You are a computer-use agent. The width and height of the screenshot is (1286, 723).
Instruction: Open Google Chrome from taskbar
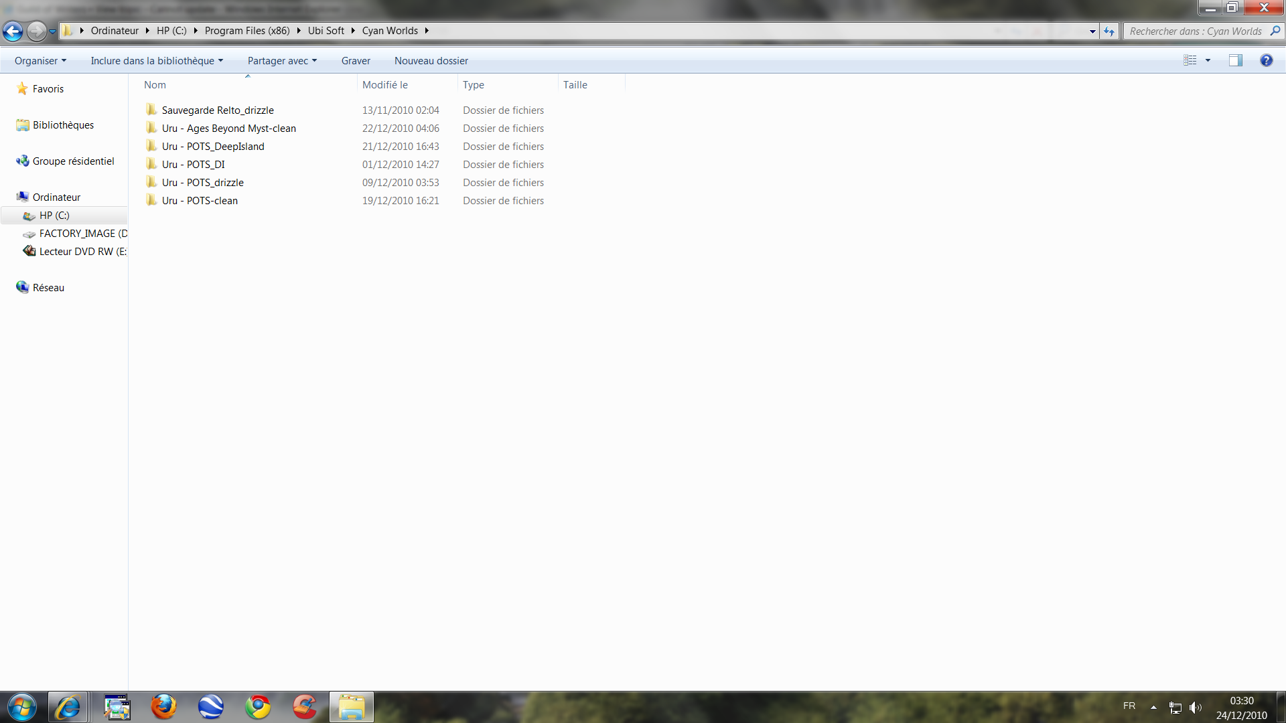[x=257, y=707]
